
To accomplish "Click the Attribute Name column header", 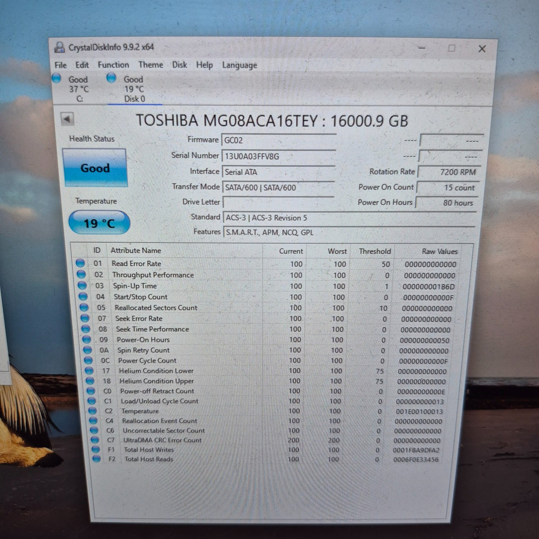I will pos(136,251).
